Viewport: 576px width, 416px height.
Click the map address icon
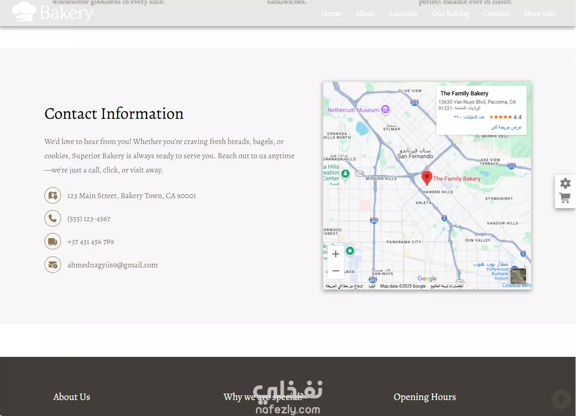[53, 195]
